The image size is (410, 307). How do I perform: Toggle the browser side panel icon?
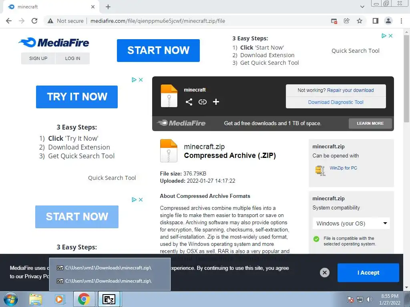[x=376, y=21]
